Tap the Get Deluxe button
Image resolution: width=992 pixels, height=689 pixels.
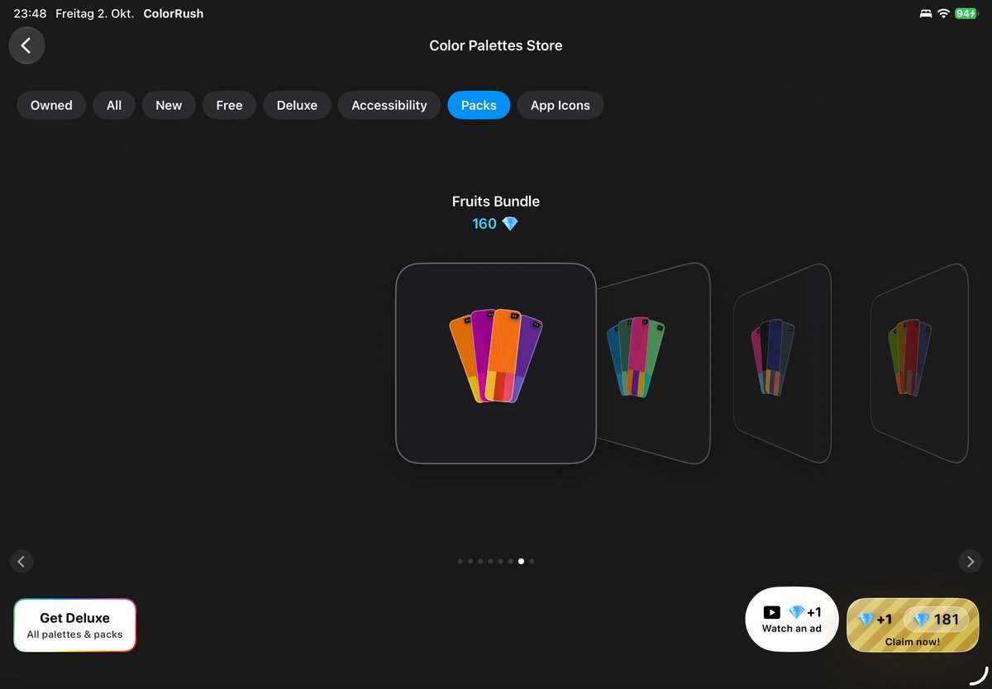tap(74, 625)
